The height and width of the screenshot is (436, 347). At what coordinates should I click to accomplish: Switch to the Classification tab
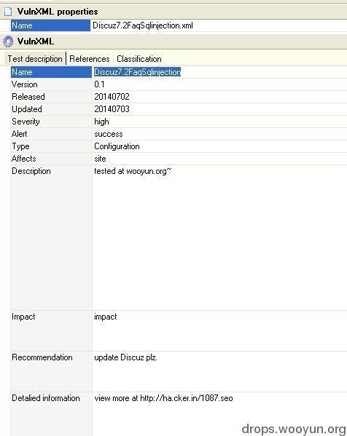pos(139,59)
